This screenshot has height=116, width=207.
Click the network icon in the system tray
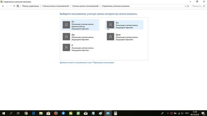click(x=179, y=113)
